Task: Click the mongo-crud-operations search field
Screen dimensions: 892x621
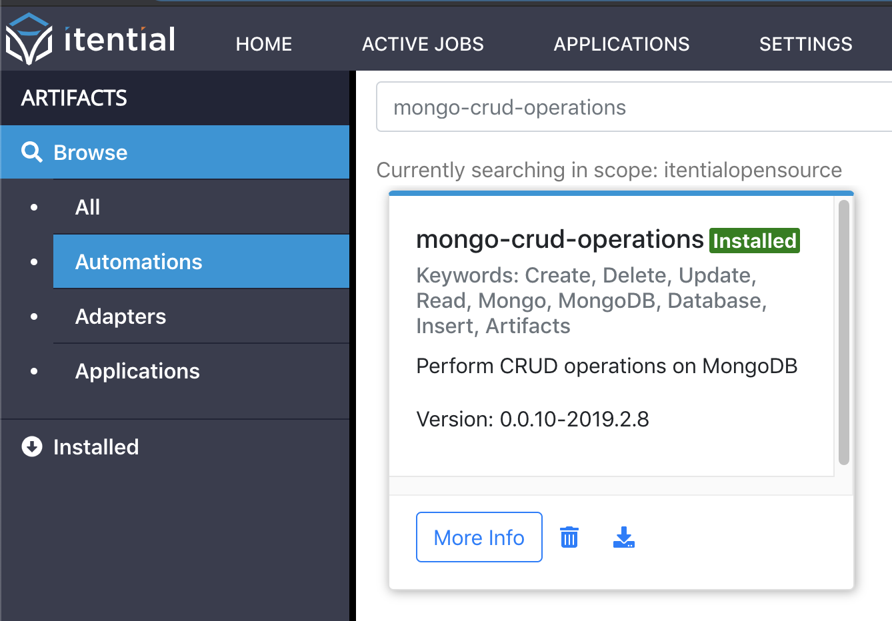Action: (634, 107)
